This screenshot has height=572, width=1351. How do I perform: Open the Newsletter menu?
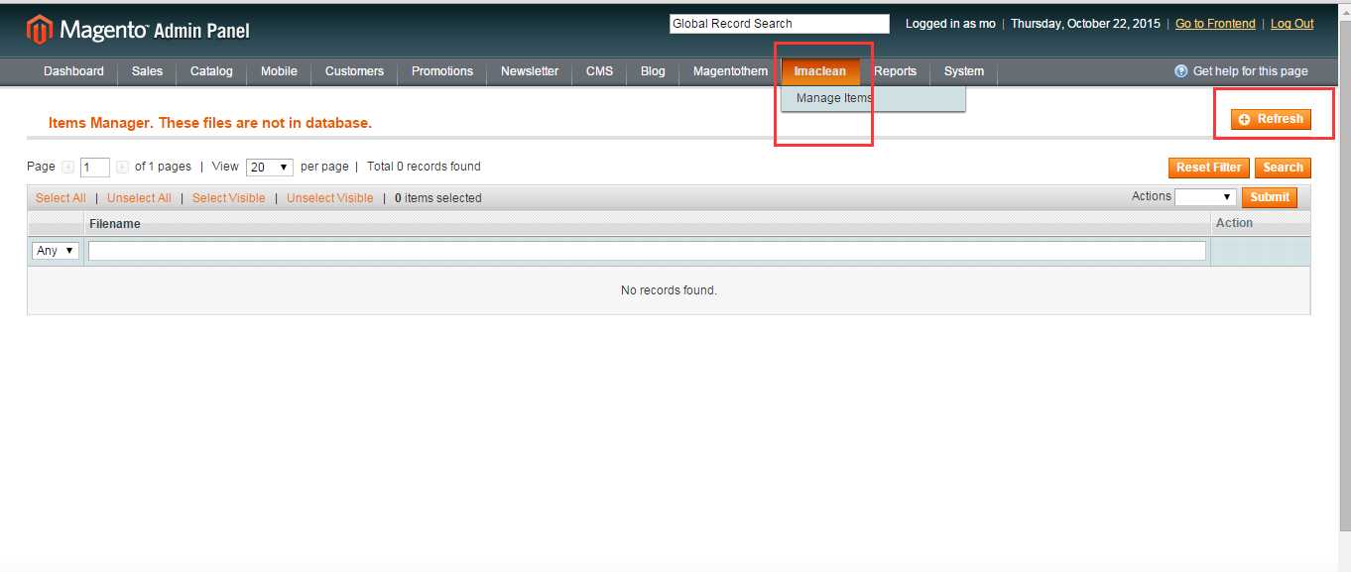[x=530, y=71]
